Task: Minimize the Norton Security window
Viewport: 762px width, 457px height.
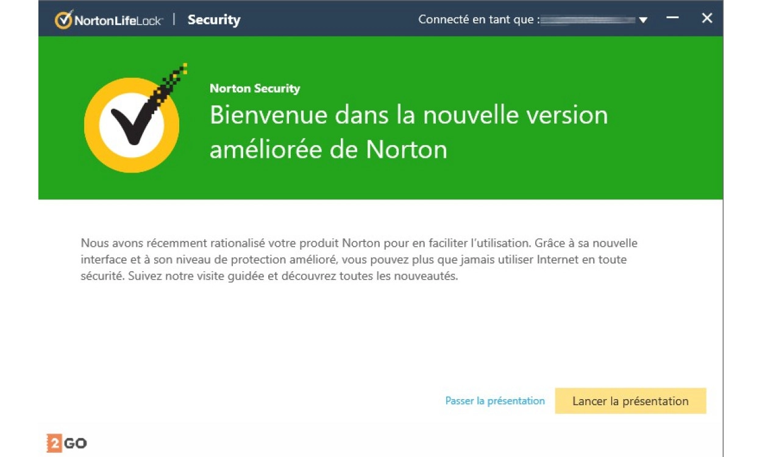Action: coord(672,18)
